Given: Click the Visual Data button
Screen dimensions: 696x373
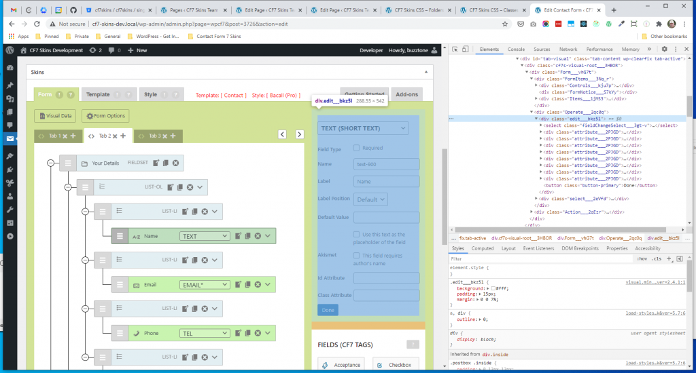Looking at the screenshot, I should 56,116.
